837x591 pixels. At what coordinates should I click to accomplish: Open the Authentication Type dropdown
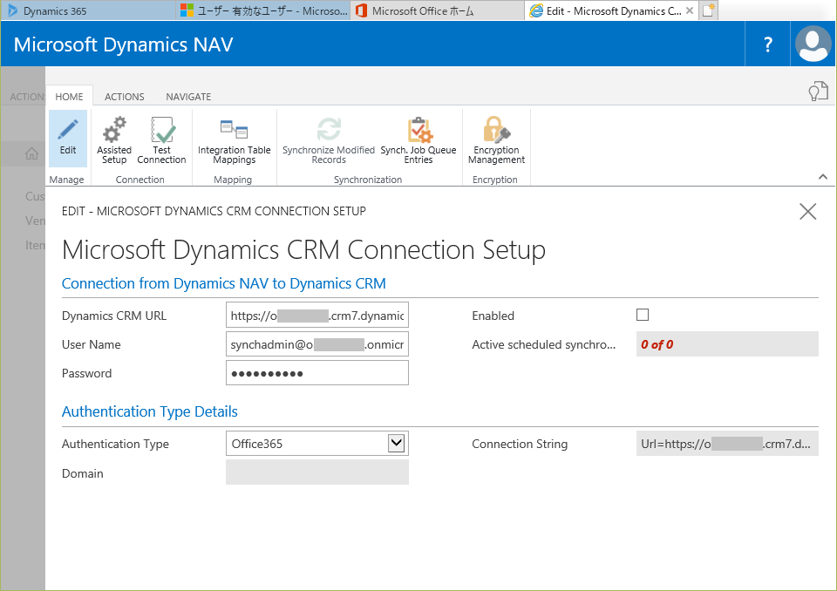click(x=396, y=443)
